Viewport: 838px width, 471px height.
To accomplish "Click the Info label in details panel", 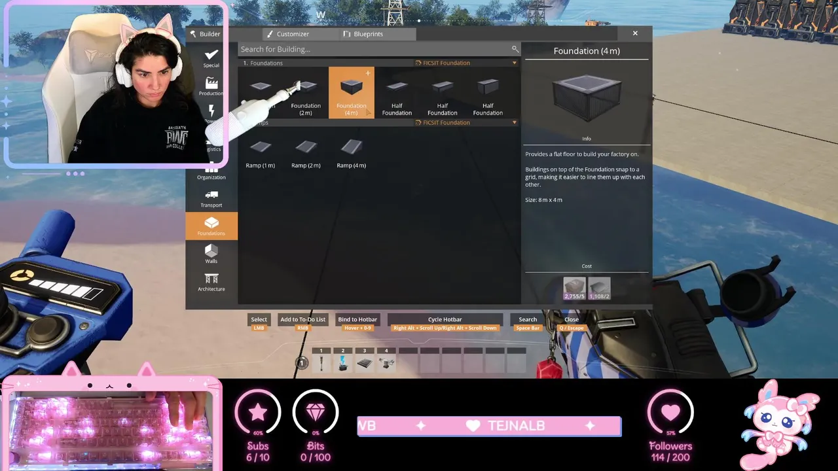I will click(x=587, y=139).
